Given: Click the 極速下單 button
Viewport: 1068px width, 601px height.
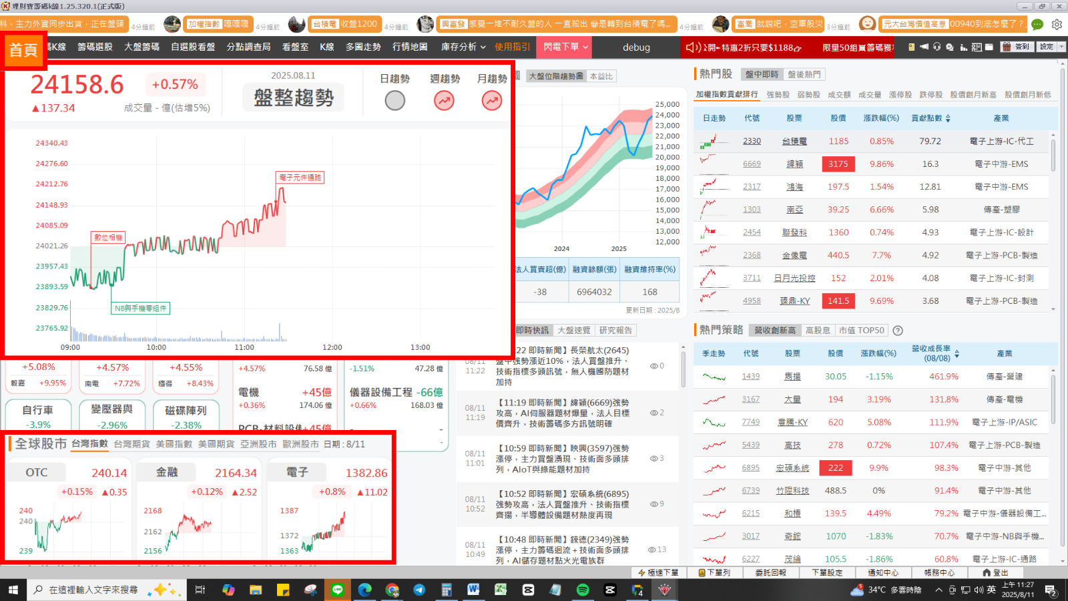Looking at the screenshot, I should (x=658, y=573).
